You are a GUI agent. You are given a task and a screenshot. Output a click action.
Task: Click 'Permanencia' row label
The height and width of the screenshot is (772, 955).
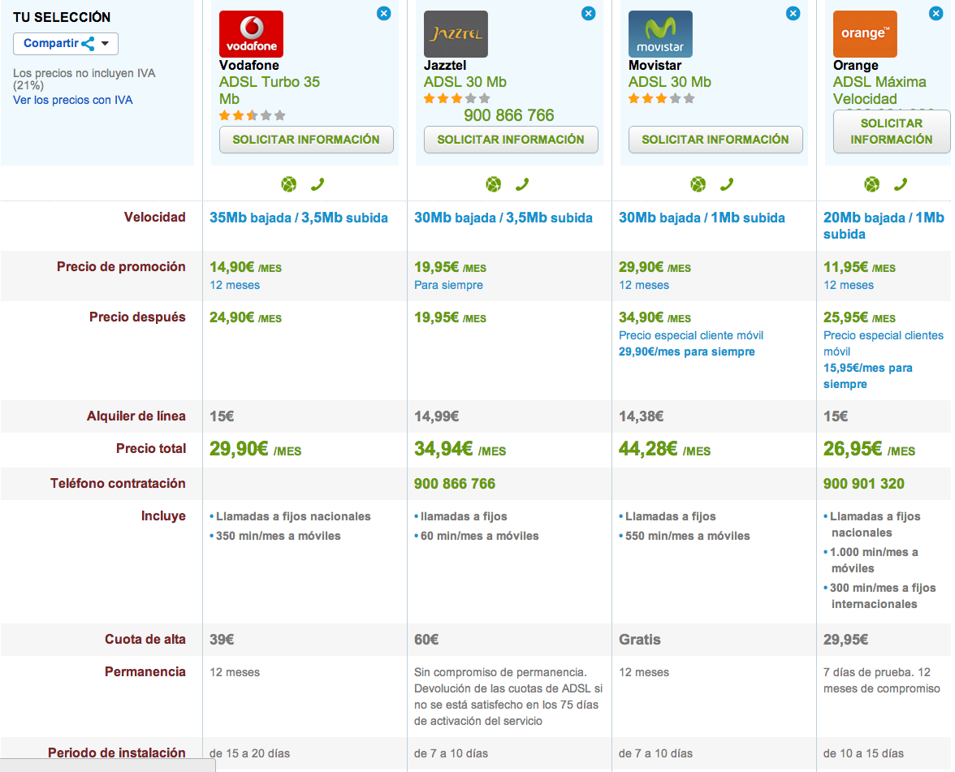point(145,672)
